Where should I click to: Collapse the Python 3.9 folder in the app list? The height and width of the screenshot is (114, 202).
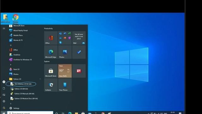[40, 79]
